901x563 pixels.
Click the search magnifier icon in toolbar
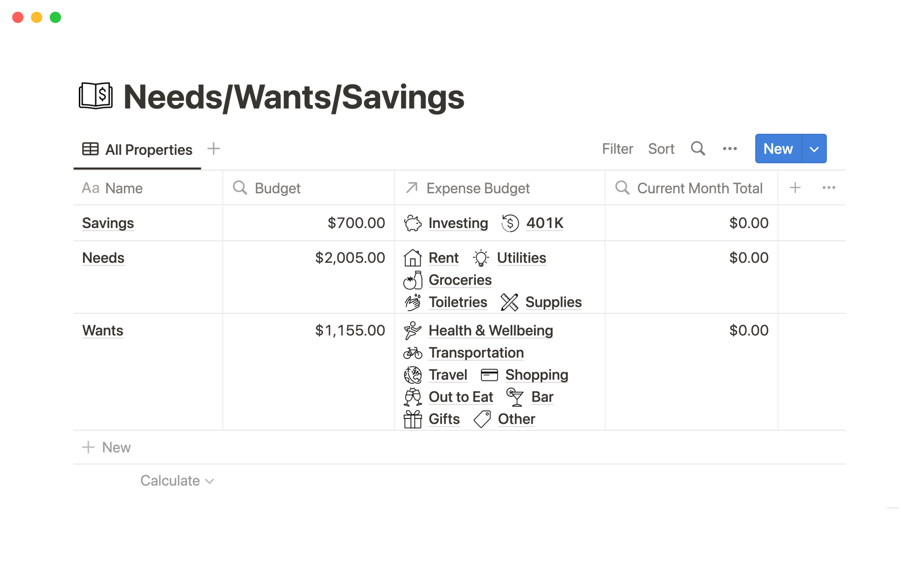coord(697,149)
